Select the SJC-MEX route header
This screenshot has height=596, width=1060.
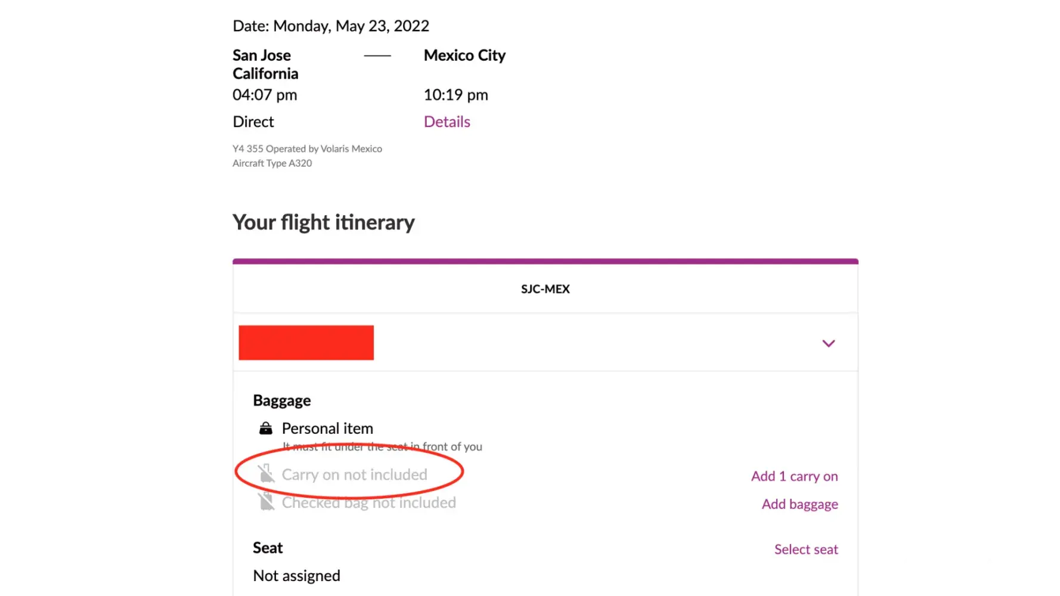pos(545,289)
